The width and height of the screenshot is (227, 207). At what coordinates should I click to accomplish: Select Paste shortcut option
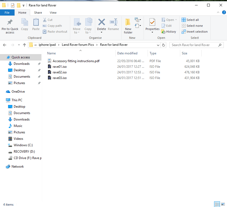coord(55,32)
